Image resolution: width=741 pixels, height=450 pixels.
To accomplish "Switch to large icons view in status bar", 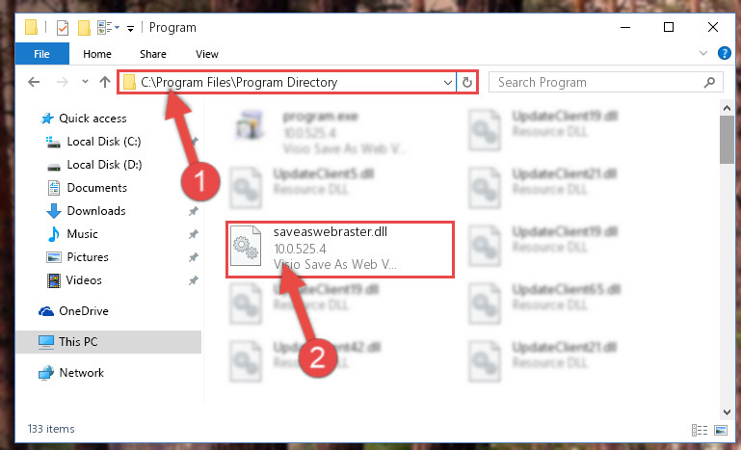I will click(x=721, y=430).
